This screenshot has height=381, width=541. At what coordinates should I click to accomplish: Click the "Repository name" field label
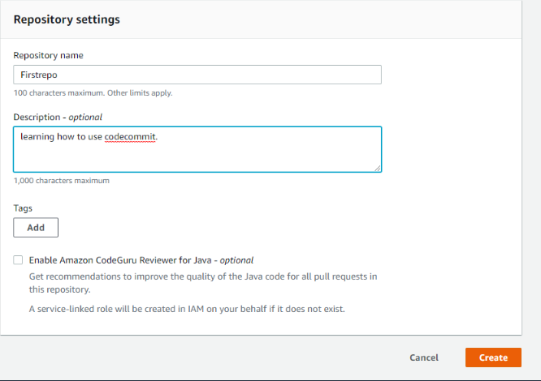pyautogui.click(x=48, y=55)
